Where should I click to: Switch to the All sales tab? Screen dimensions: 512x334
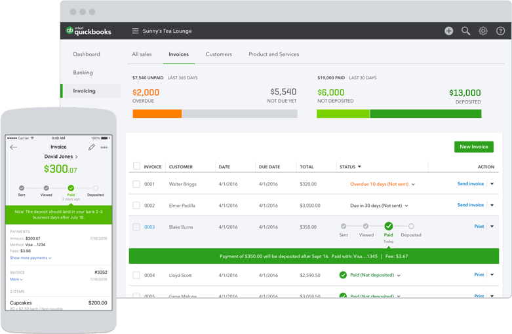click(142, 54)
